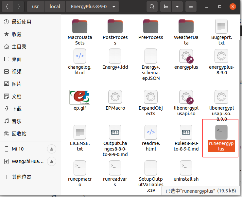Eject the WangZhiHua drive
Image resolution: width=242 pixels, height=197 pixels.
tap(52, 161)
